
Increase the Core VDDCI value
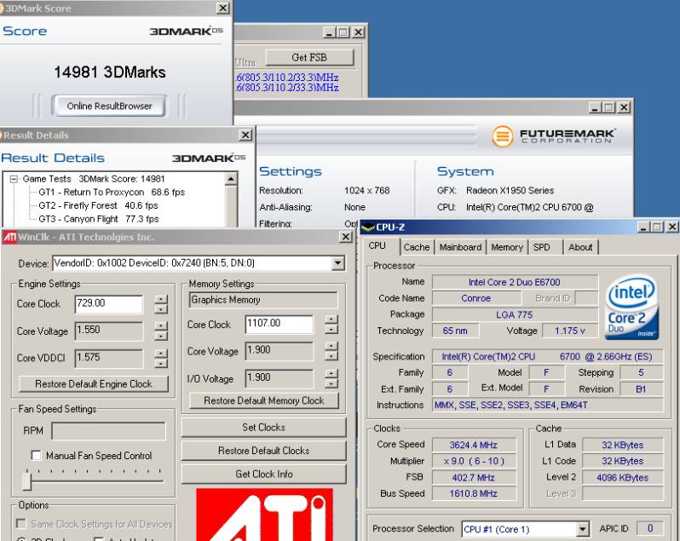click(x=161, y=353)
